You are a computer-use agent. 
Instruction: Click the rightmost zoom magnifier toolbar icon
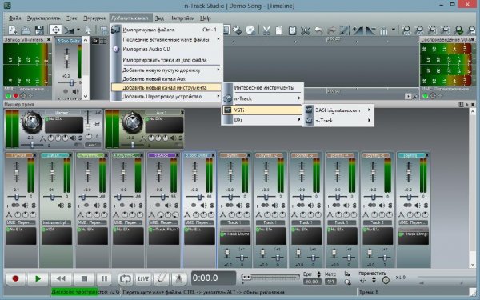coord(472,30)
